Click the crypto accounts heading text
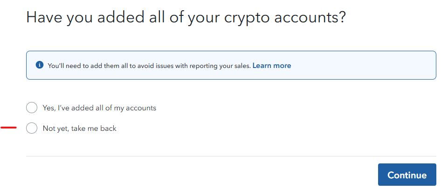 tap(186, 17)
